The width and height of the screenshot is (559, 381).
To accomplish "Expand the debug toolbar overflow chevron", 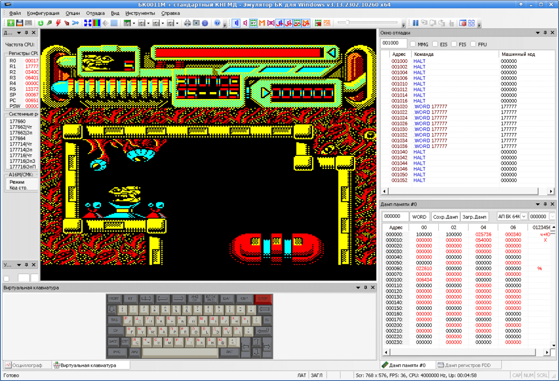I will point(479,24).
